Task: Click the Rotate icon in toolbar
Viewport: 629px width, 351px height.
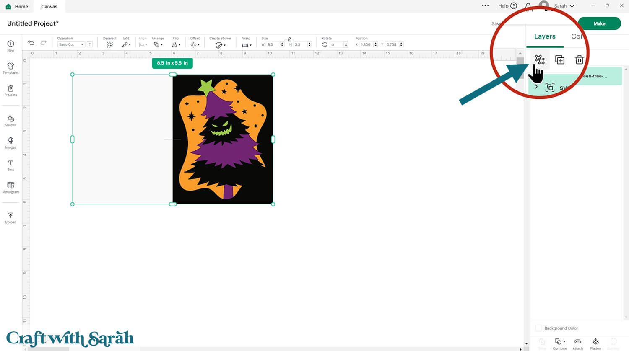Action: [x=325, y=44]
